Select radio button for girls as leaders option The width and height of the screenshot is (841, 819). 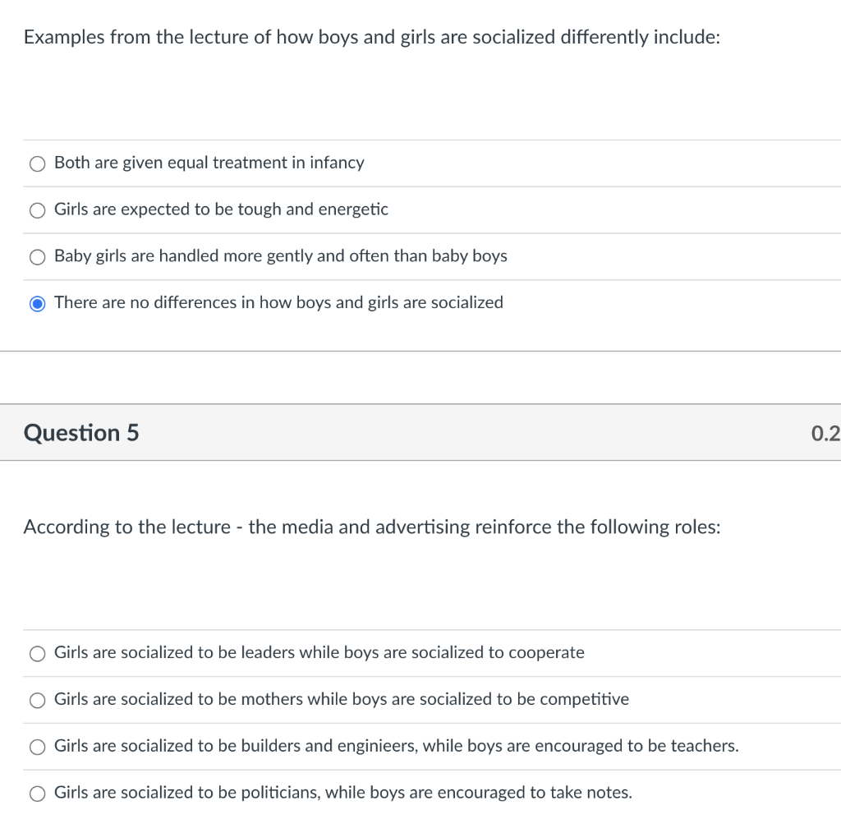pyautogui.click(x=37, y=654)
